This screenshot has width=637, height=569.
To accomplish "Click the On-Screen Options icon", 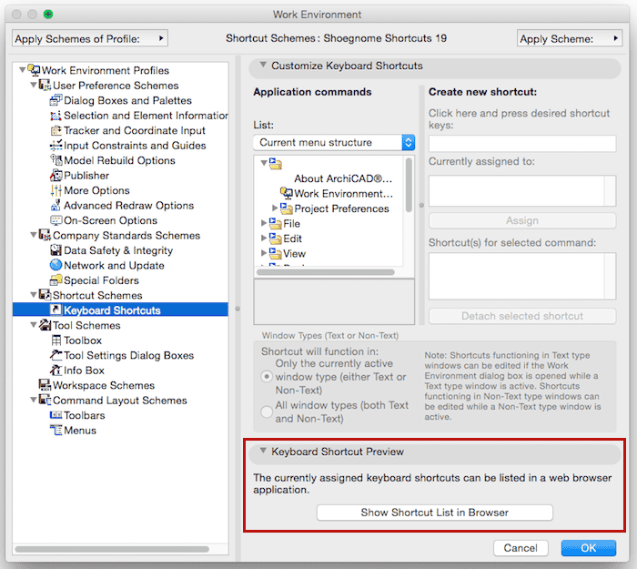I will [56, 220].
